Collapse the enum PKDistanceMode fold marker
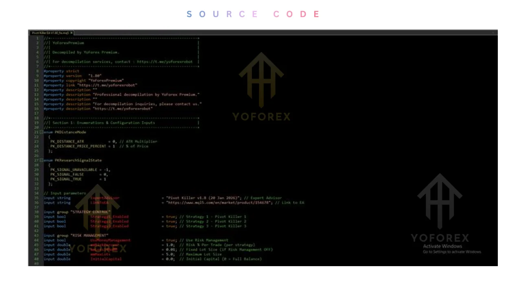The image size is (521, 293). 41,132
